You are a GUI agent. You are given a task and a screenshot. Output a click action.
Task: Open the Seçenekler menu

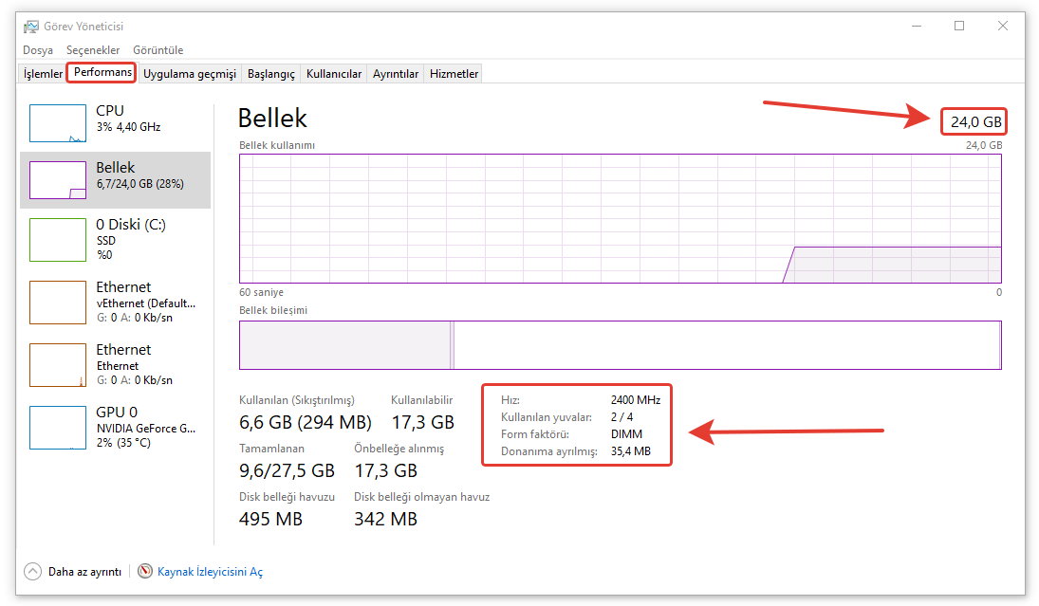coord(93,50)
